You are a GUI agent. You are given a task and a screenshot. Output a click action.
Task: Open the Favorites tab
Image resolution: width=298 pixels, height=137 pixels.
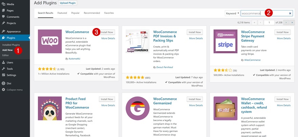[109, 13]
